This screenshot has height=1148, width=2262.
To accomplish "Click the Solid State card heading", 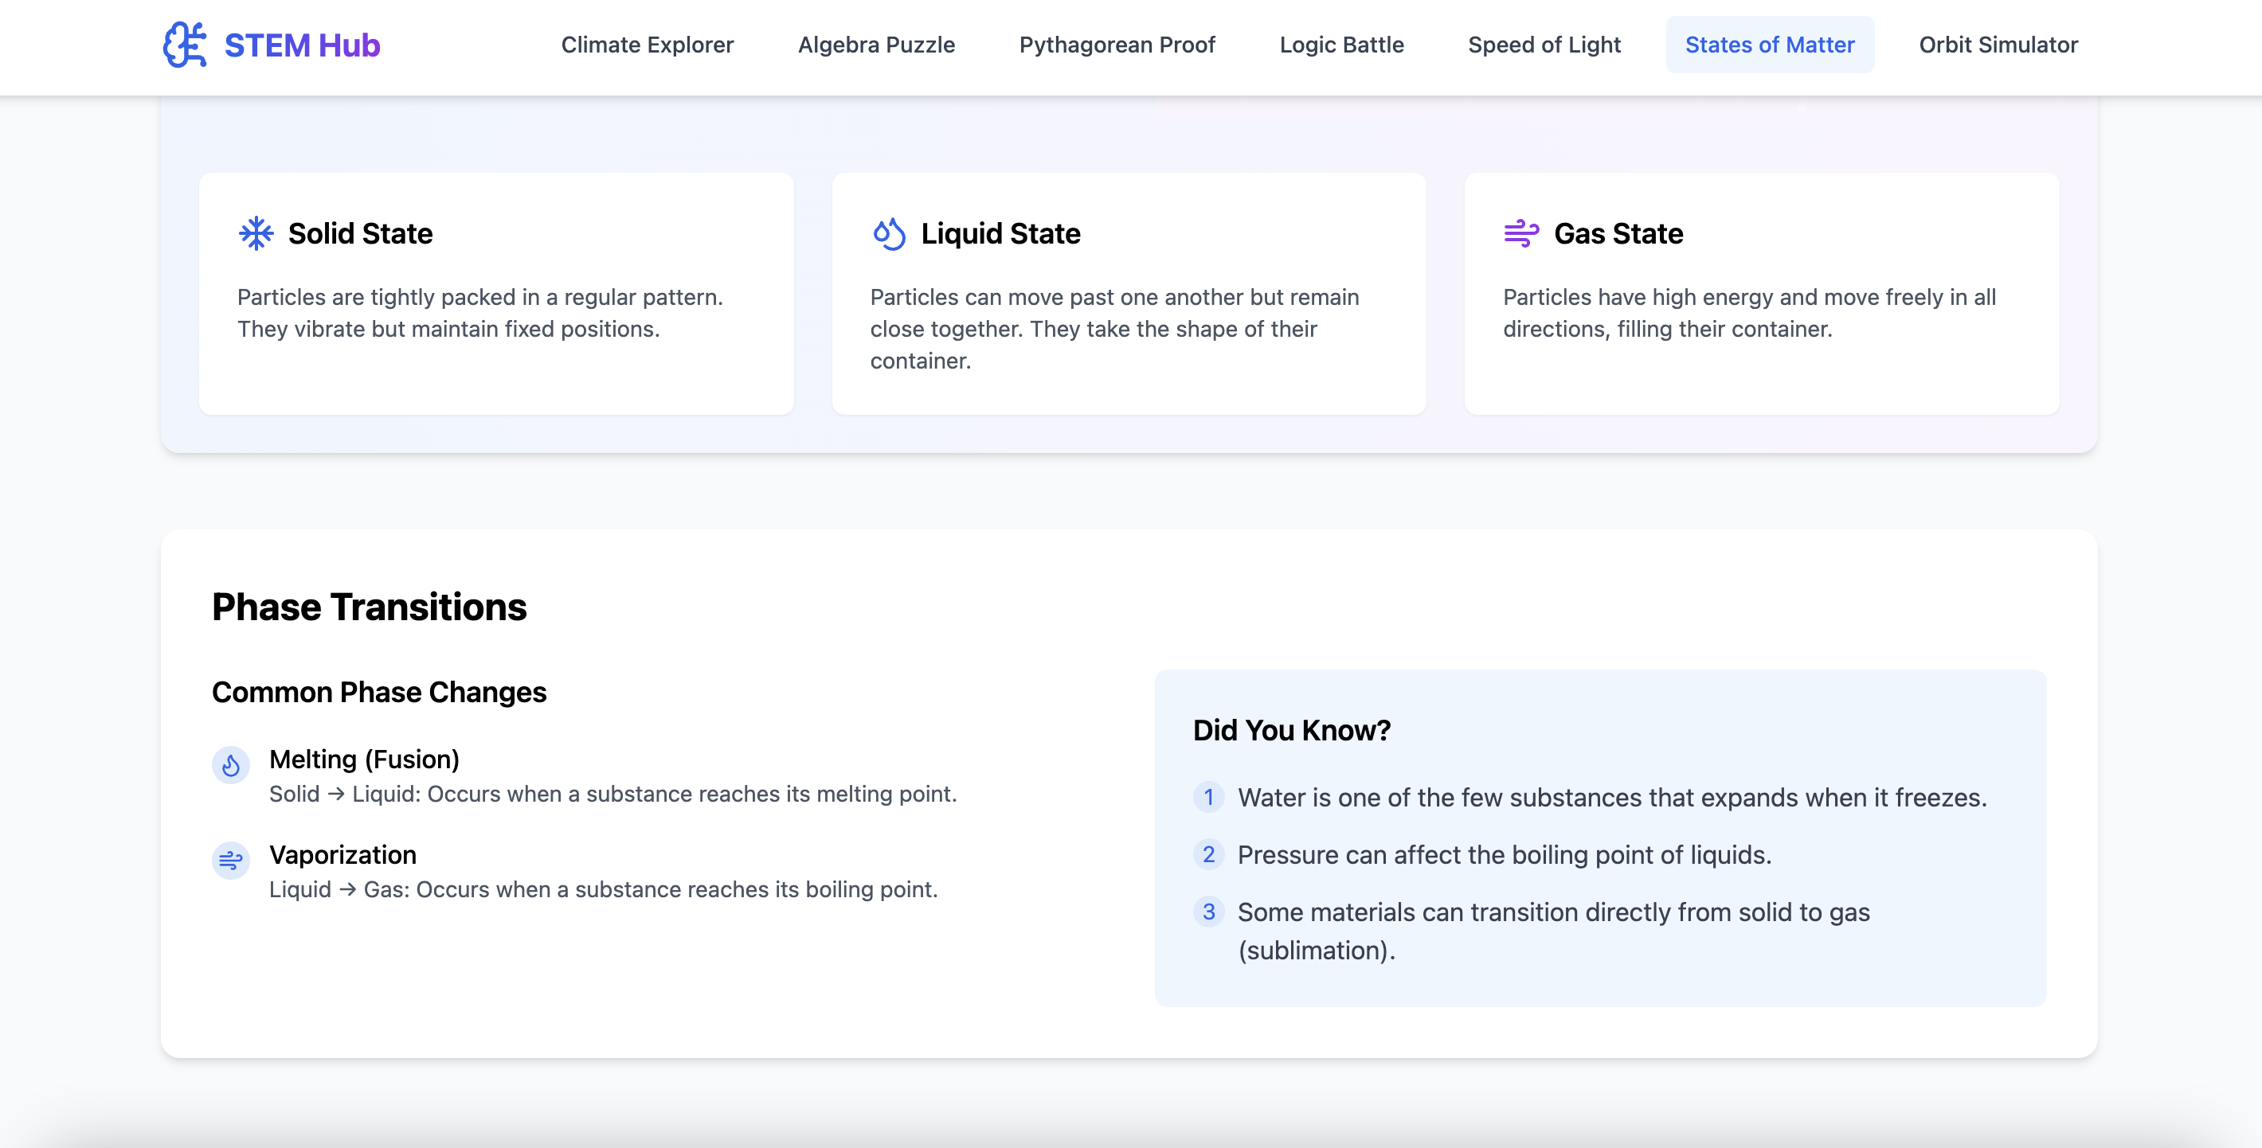I will pos(360,233).
